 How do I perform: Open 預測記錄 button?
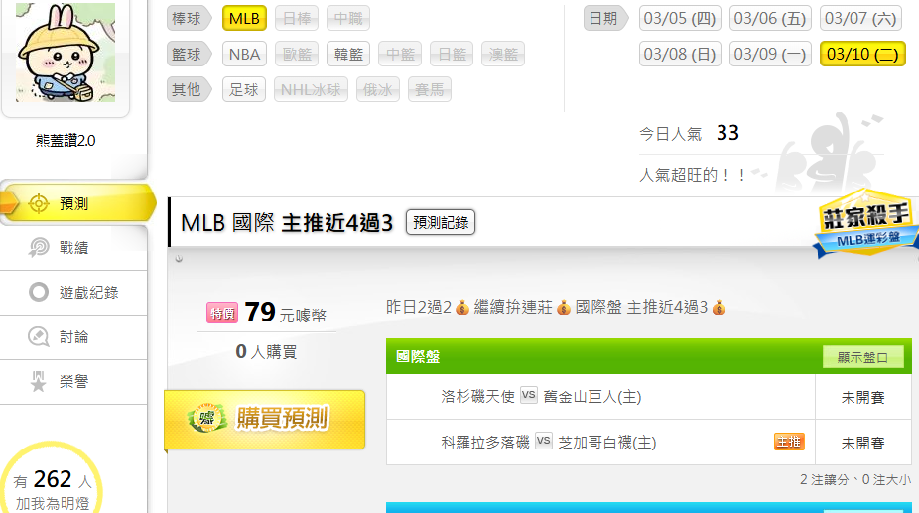tap(441, 223)
